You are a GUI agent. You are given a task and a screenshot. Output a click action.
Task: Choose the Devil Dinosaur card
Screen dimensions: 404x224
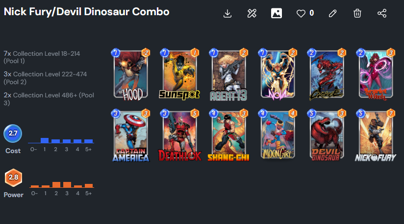click(327, 135)
